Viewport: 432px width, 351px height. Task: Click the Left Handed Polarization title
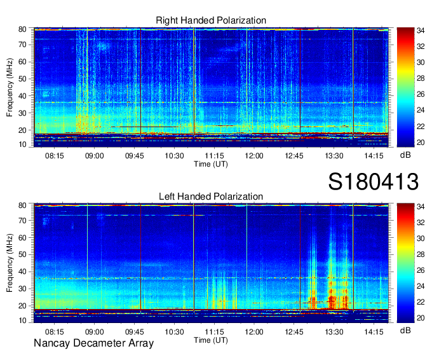pyautogui.click(x=211, y=196)
